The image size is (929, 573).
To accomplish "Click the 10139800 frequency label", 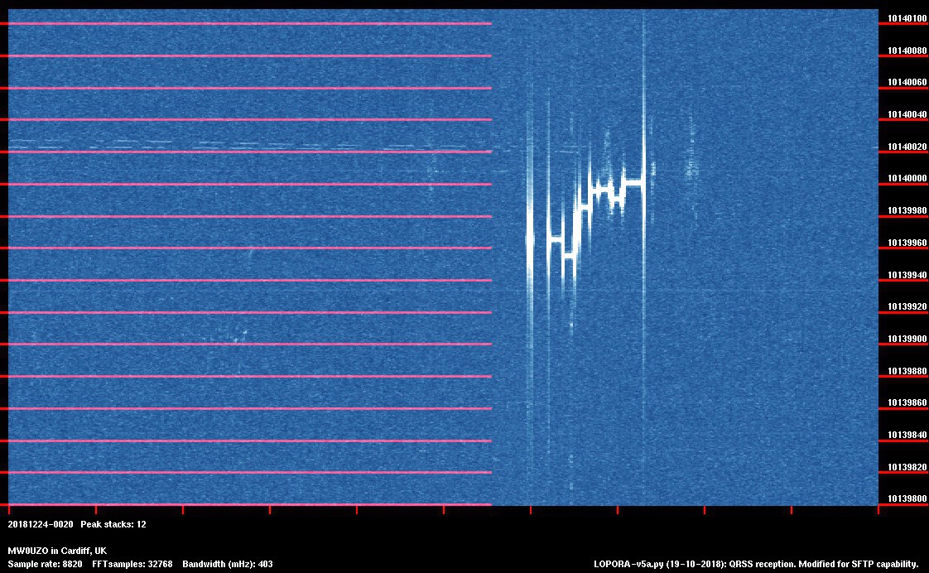I will 907,499.
